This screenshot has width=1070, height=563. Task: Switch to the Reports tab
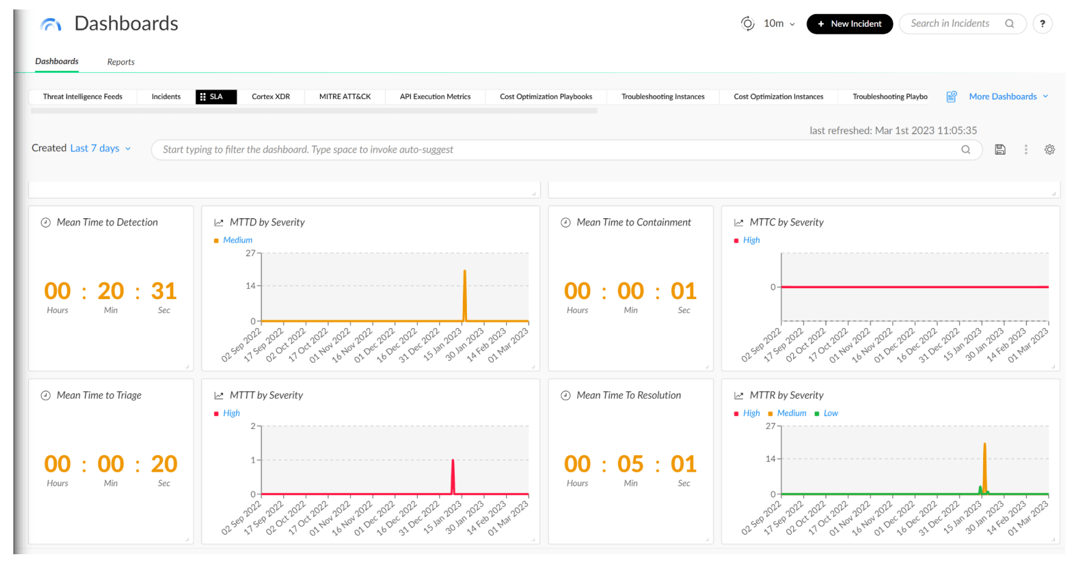click(121, 62)
